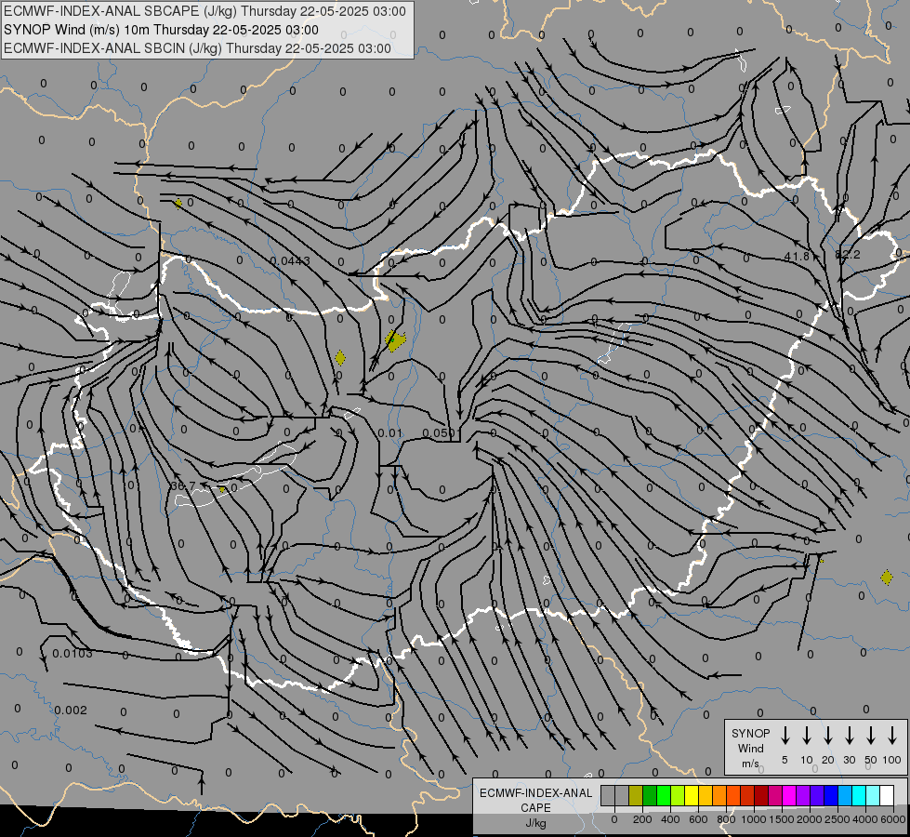This screenshot has width=910, height=837.
Task: Click the 800 tick label in CAPE legend
Action: [726, 819]
